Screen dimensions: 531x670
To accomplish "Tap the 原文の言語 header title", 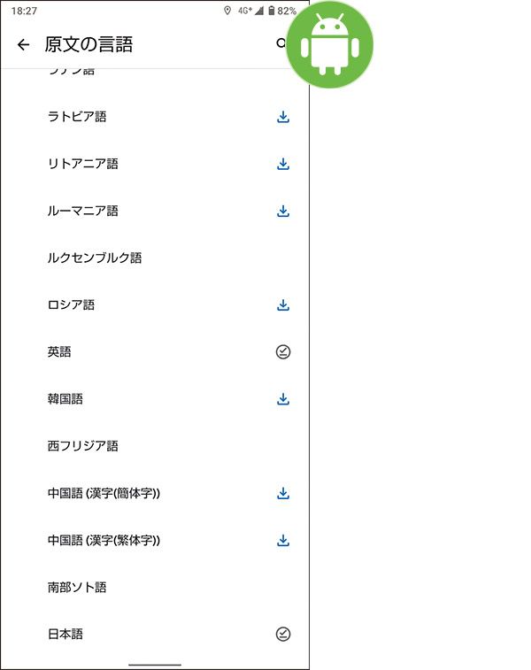I will click(88, 44).
